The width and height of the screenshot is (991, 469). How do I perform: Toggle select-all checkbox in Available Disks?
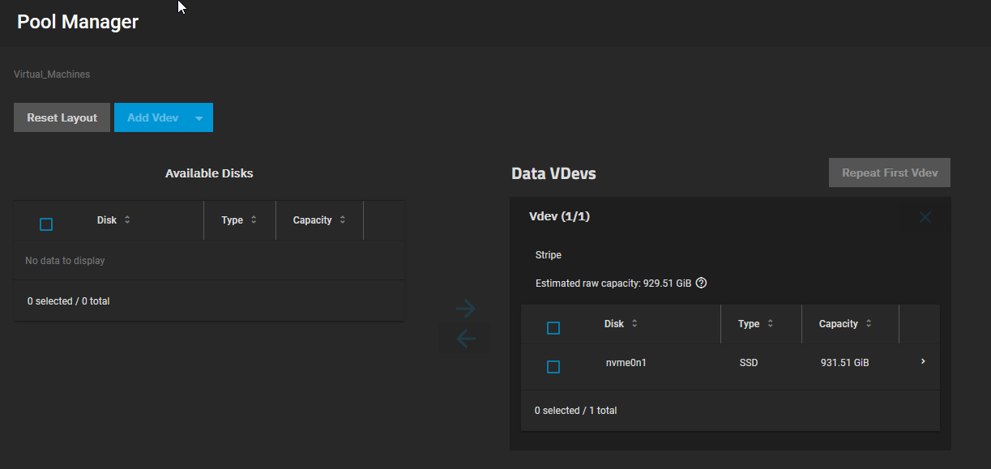point(46,224)
